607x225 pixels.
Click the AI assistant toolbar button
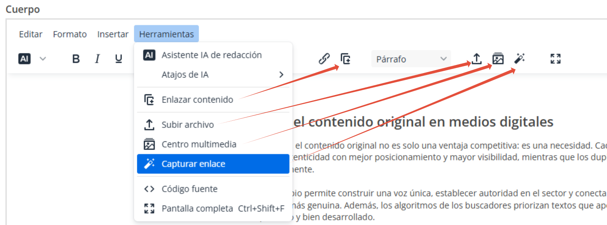click(x=24, y=59)
